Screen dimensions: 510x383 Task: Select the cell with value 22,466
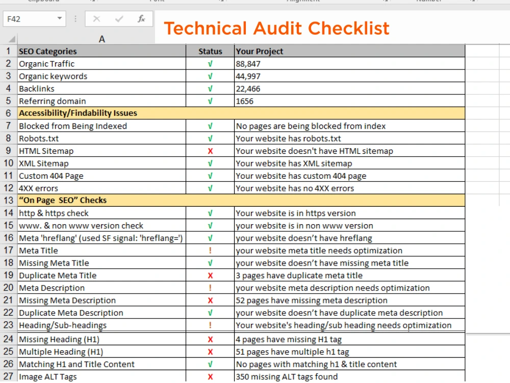coord(350,88)
